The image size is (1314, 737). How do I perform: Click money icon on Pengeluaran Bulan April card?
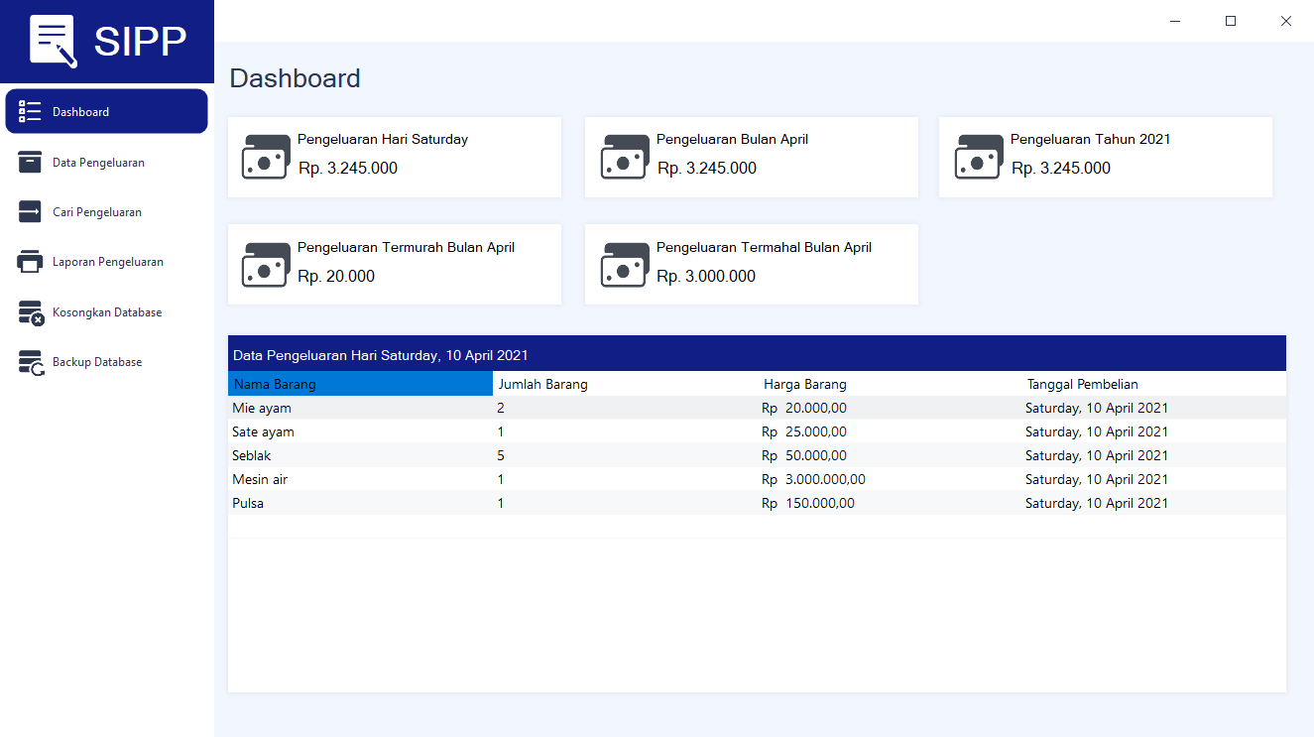coord(625,157)
